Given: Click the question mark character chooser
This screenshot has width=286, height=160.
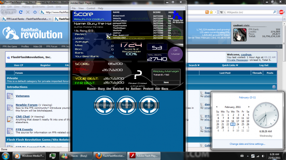Looking at the screenshot, I should [x=138, y=74].
